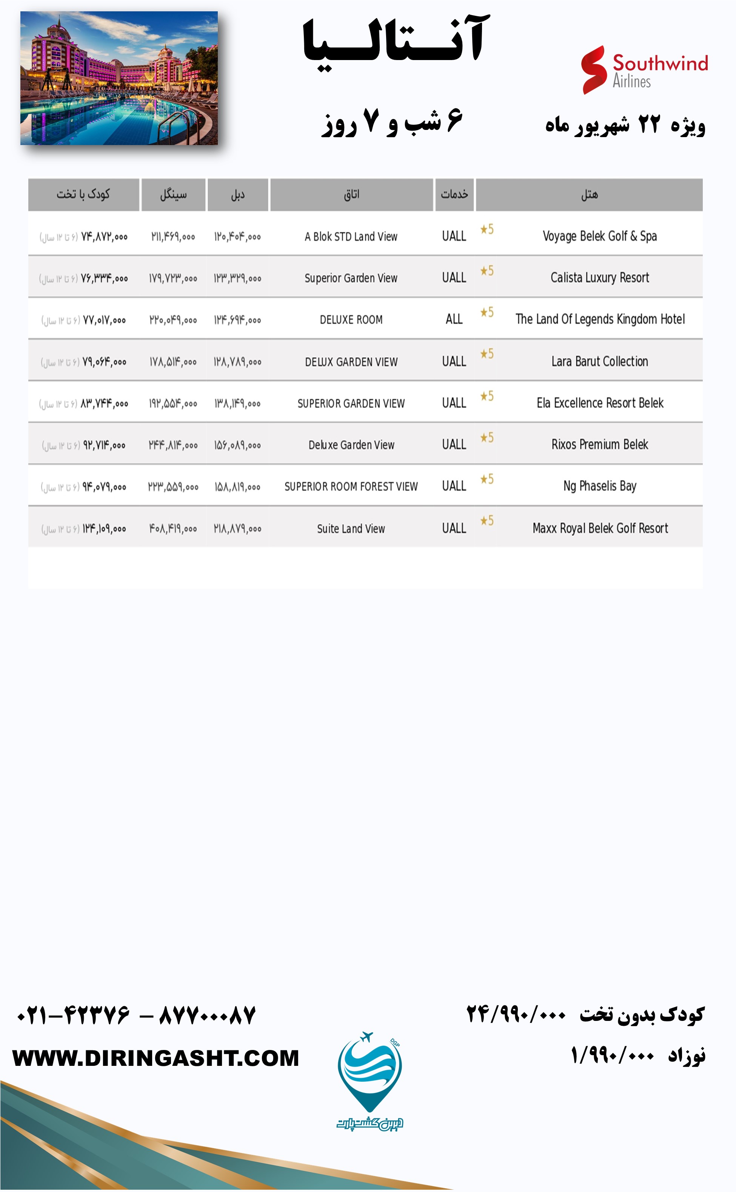Viewport: 736px width, 1192px height.
Task: Click the star rating for Lara Barut Collection
Action: (486, 354)
